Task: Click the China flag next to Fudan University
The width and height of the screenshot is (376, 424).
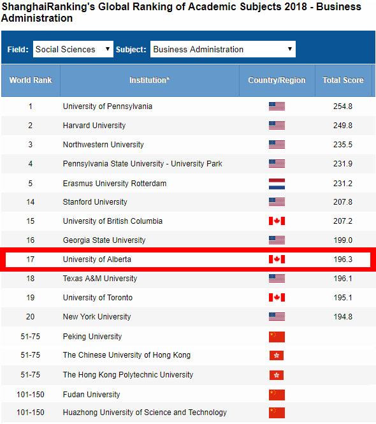Action: tap(277, 395)
